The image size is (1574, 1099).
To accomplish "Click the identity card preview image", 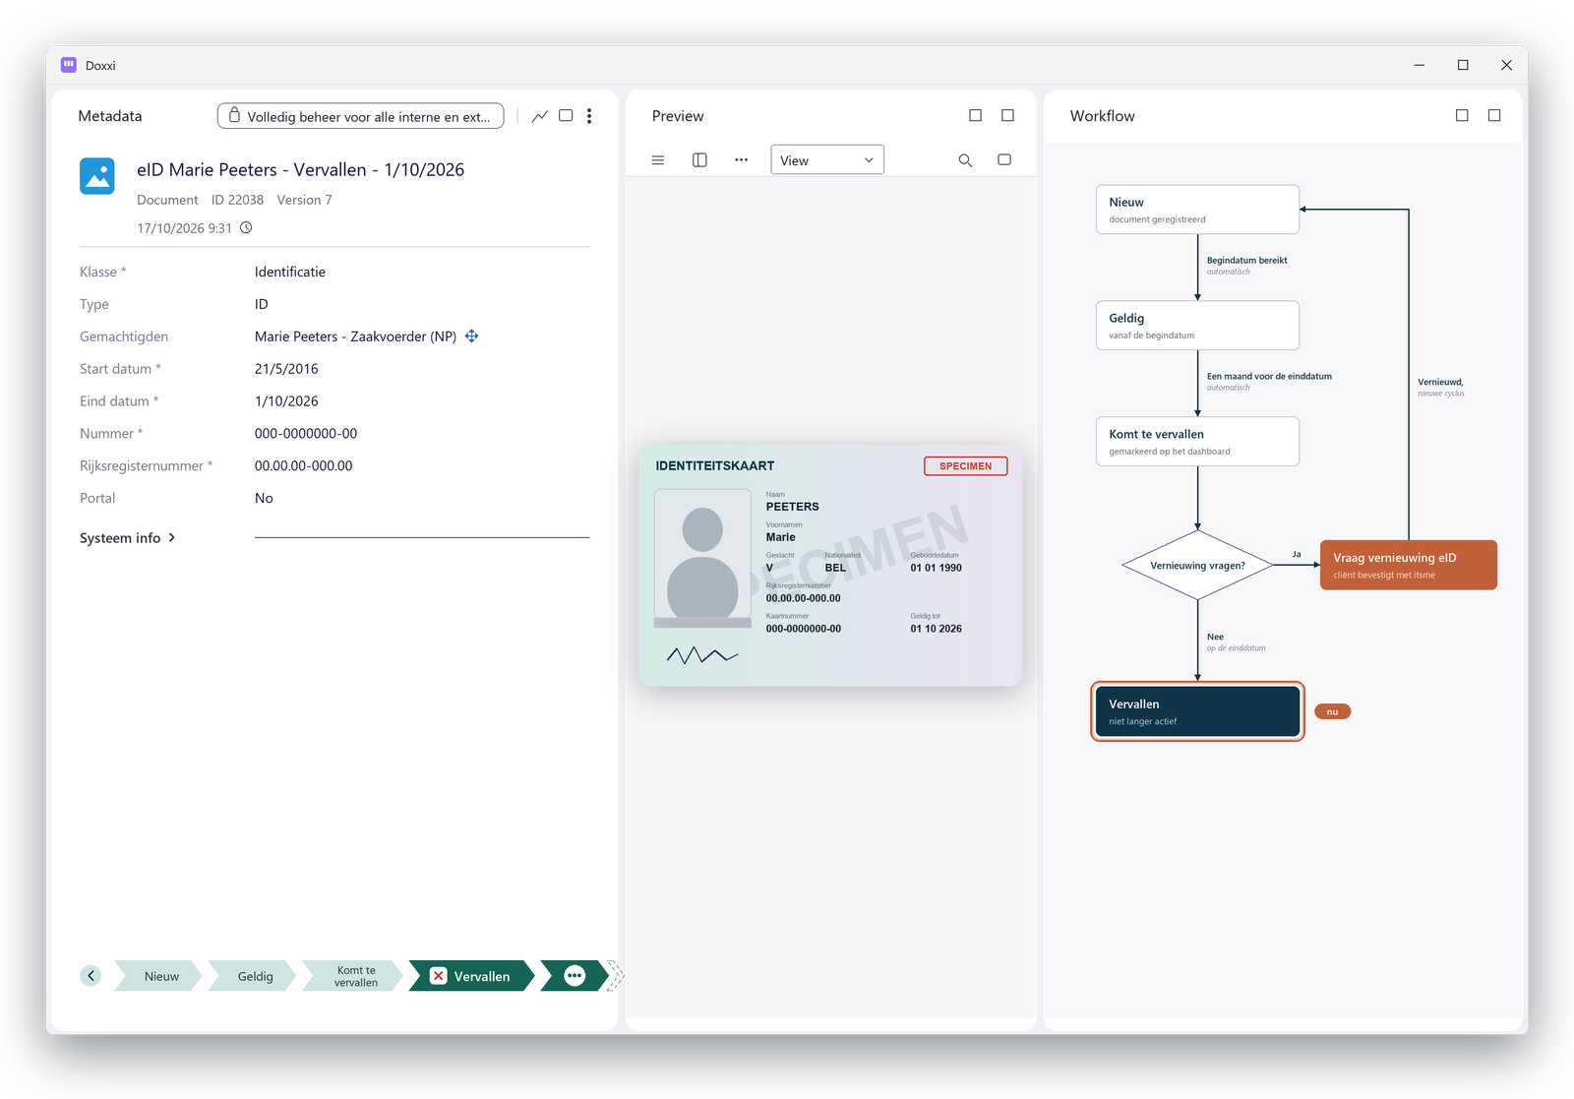I will click(x=830, y=565).
